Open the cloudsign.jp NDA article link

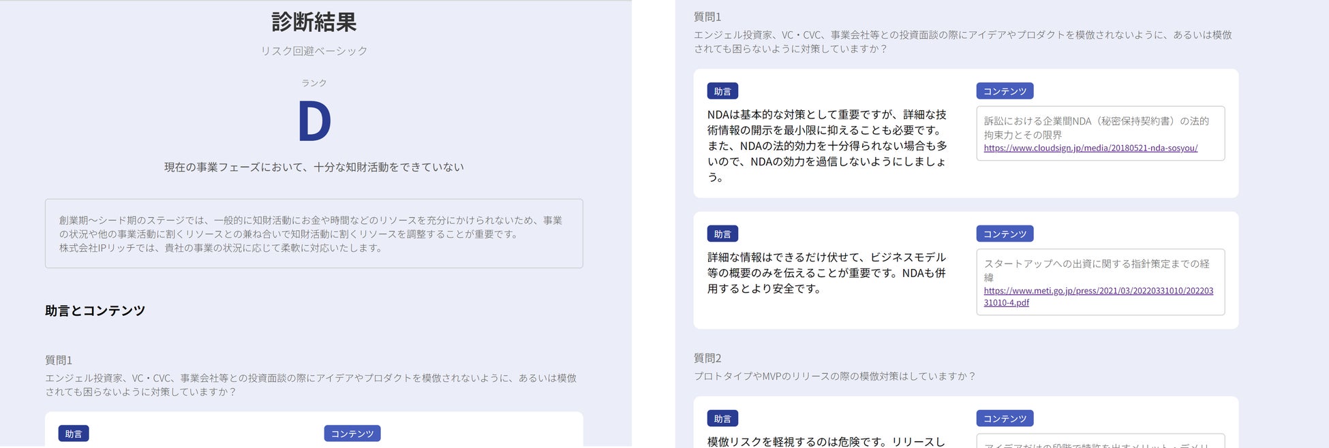pyautogui.click(x=1090, y=148)
